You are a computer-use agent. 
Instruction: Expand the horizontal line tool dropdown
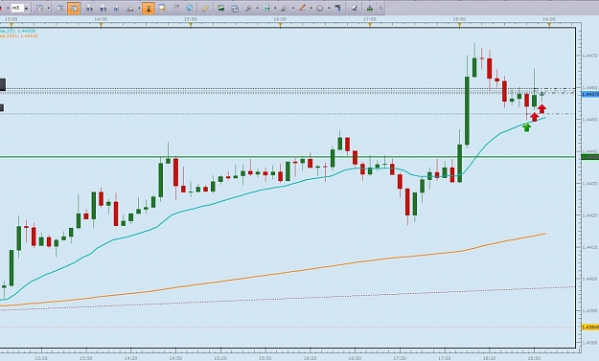point(275,8)
